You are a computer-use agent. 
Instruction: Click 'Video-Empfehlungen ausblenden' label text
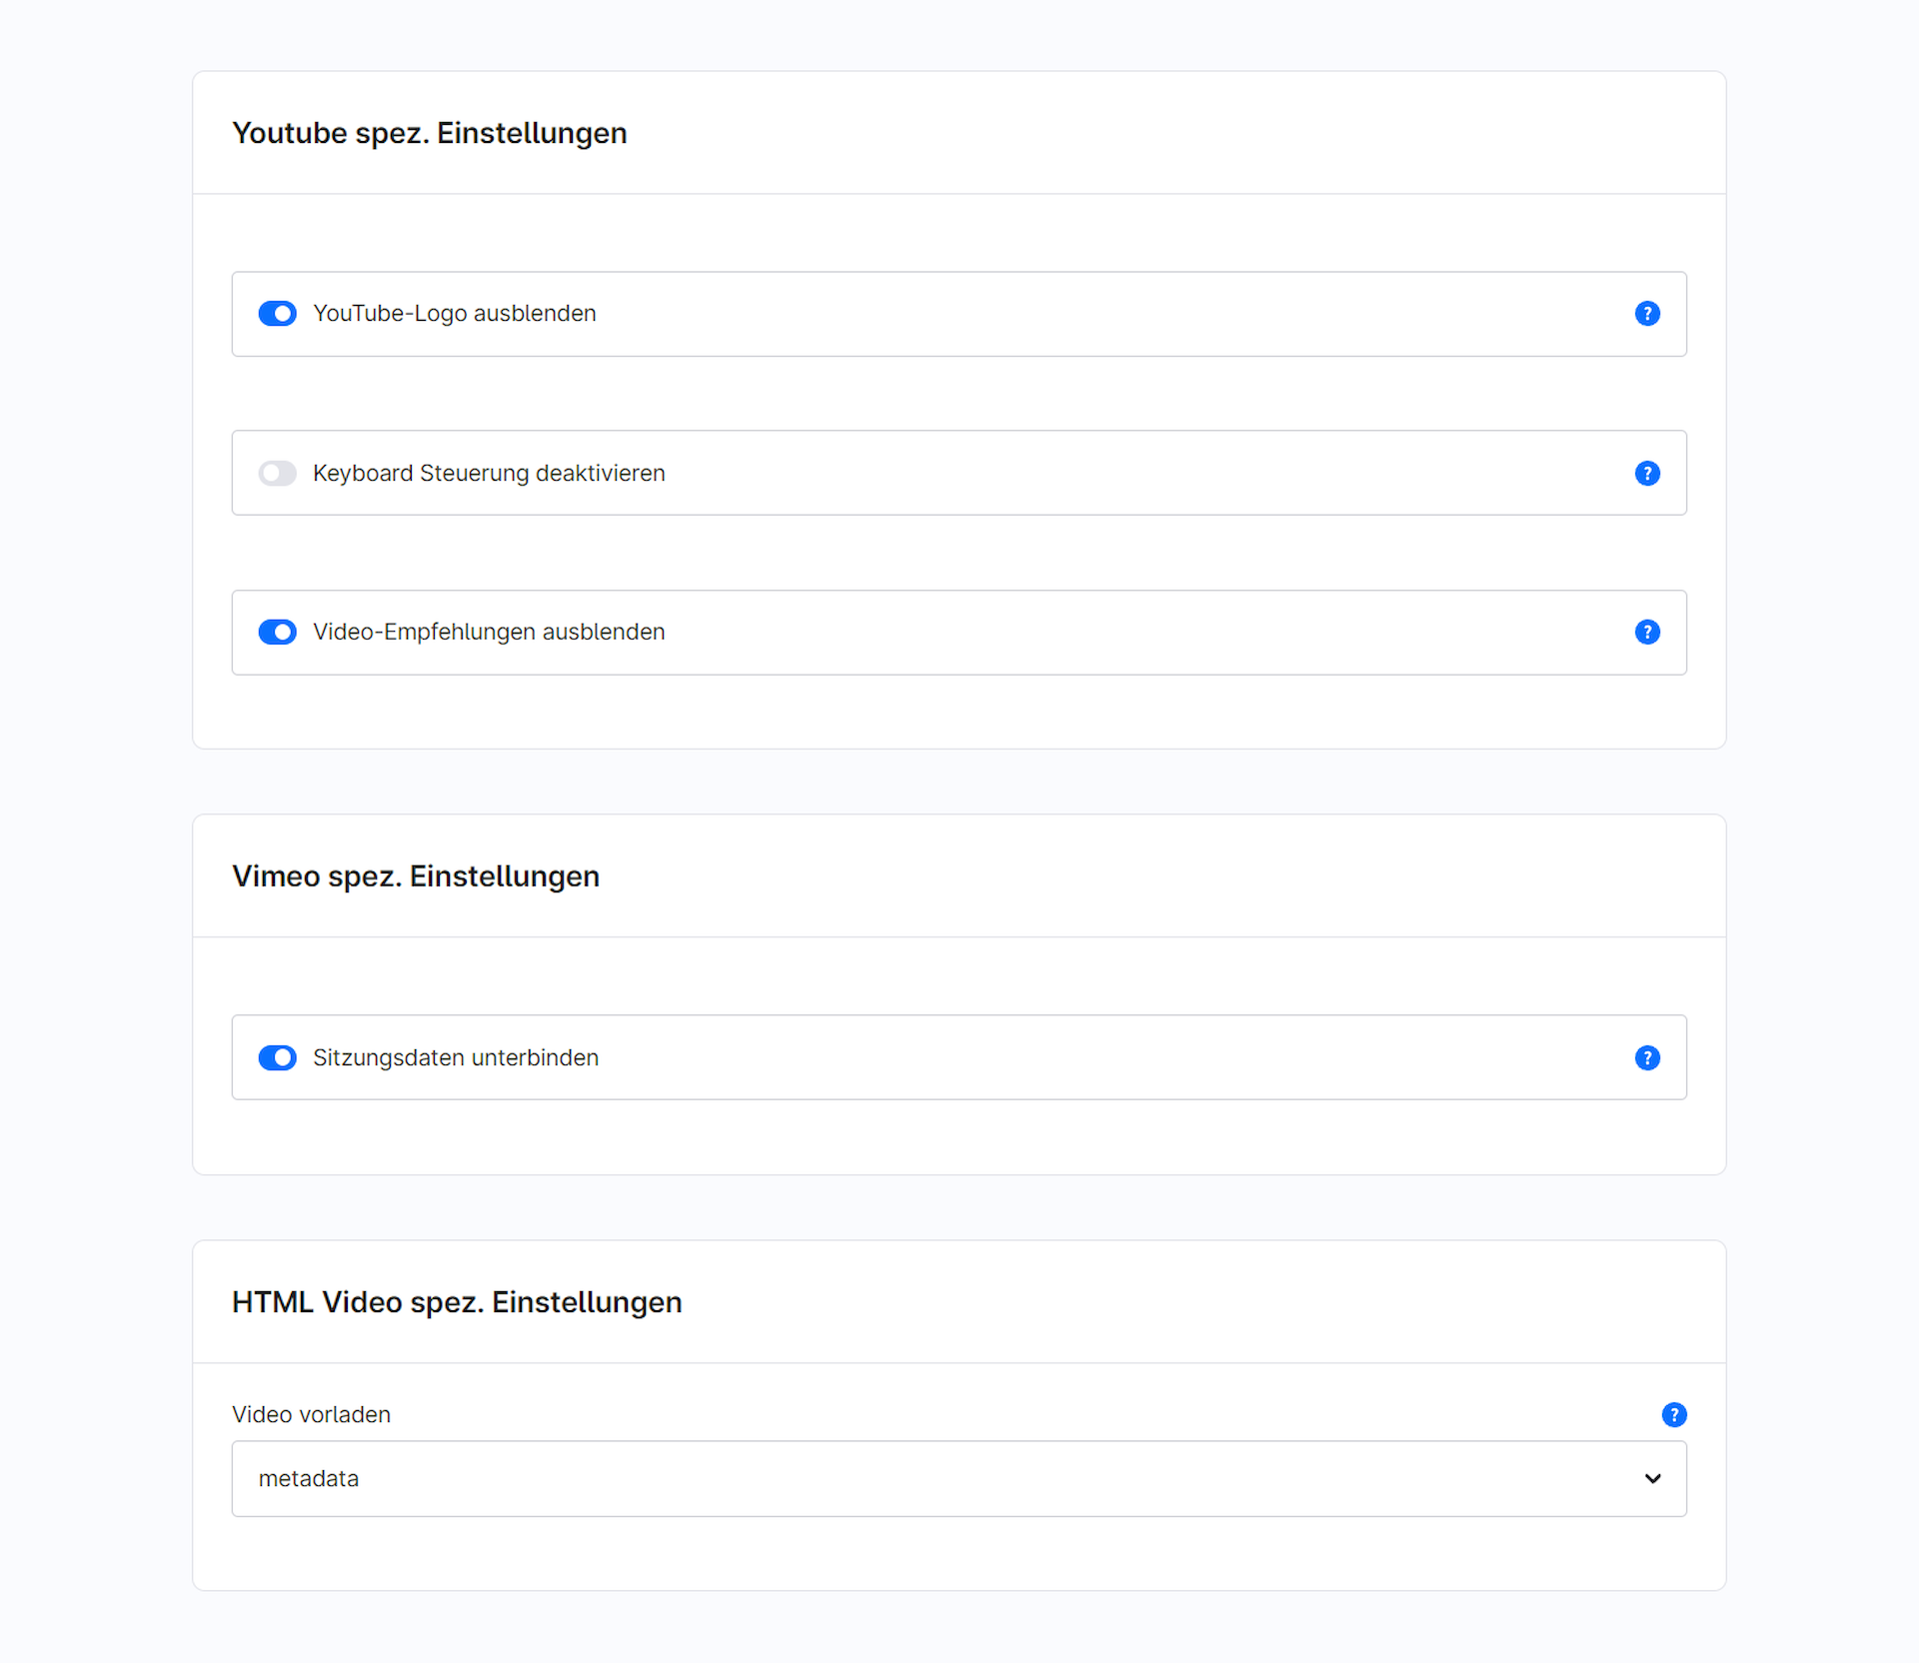coord(489,633)
